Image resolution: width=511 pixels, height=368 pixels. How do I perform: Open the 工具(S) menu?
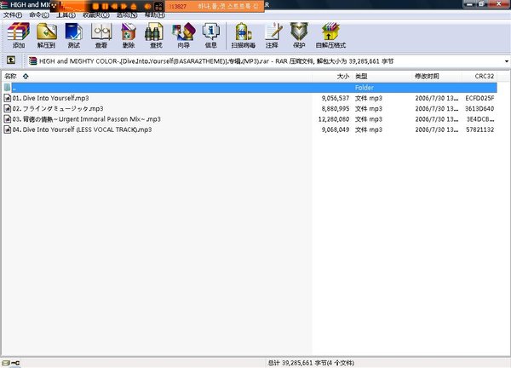tap(66, 15)
